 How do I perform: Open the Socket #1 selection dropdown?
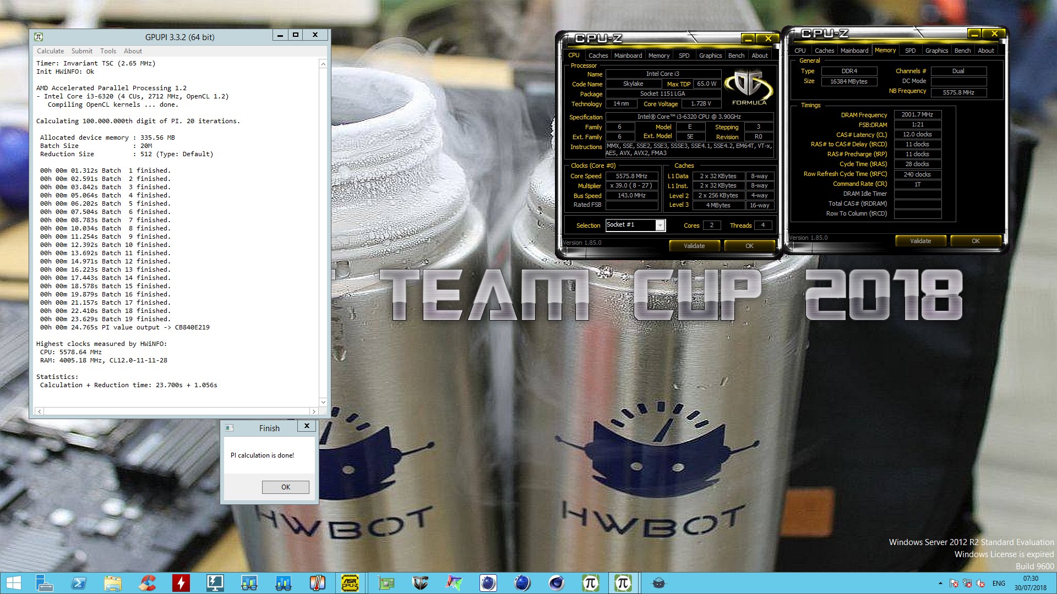[660, 225]
